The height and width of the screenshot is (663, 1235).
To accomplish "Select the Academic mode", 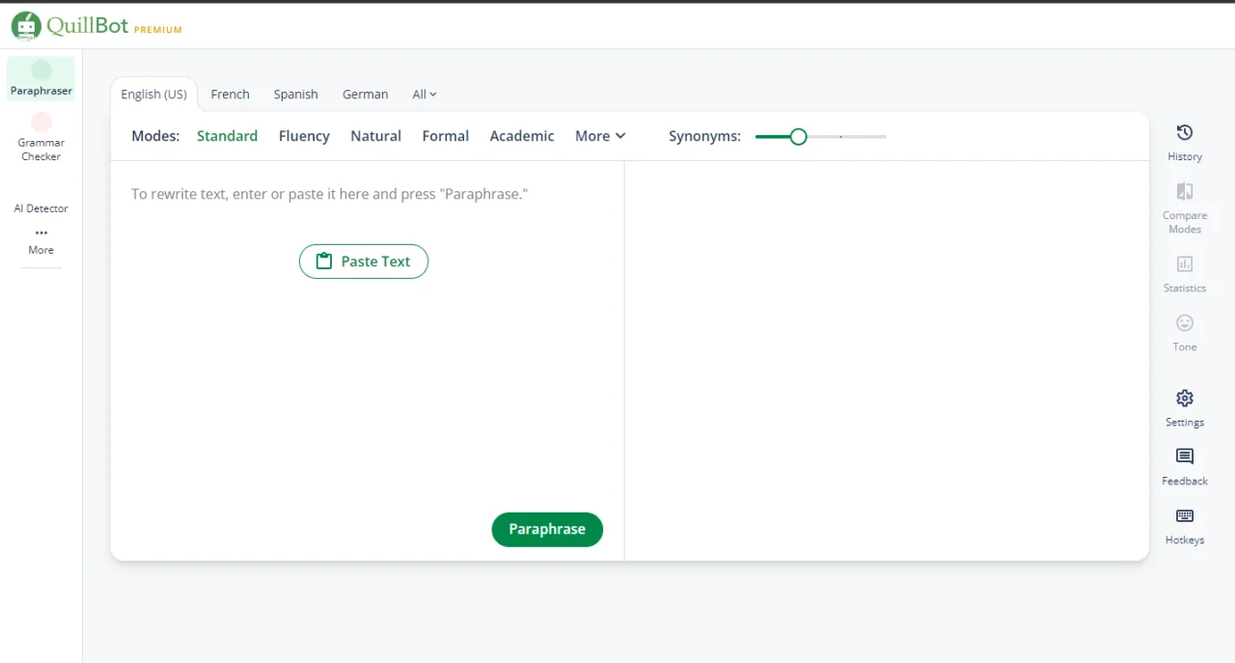I will (522, 136).
